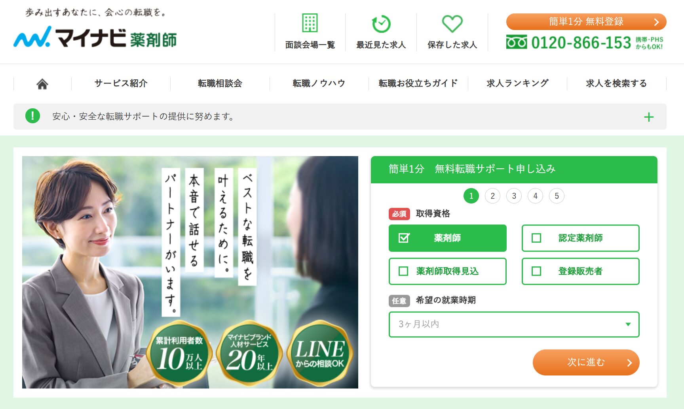This screenshot has height=409, width=684.
Task: Click the home icon in navigation bar
Action: point(42,84)
